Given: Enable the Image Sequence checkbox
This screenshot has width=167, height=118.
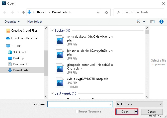Looking at the screenshot, I should pos(77,111).
